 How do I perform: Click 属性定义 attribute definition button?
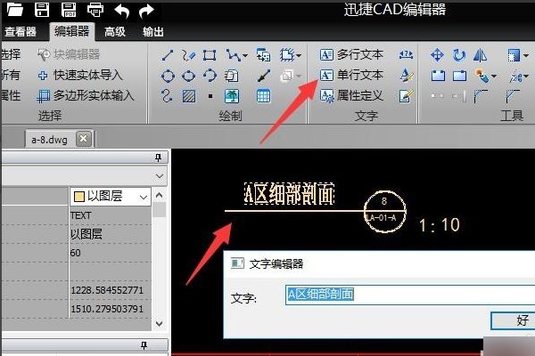[x=351, y=96]
